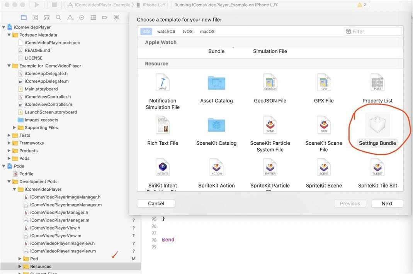Select the SpriteKit Action template
413x274 pixels.
[216, 173]
